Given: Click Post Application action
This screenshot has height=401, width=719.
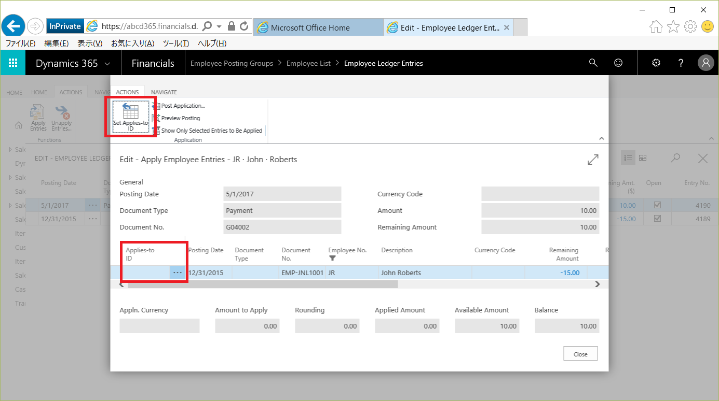Looking at the screenshot, I should coord(179,106).
